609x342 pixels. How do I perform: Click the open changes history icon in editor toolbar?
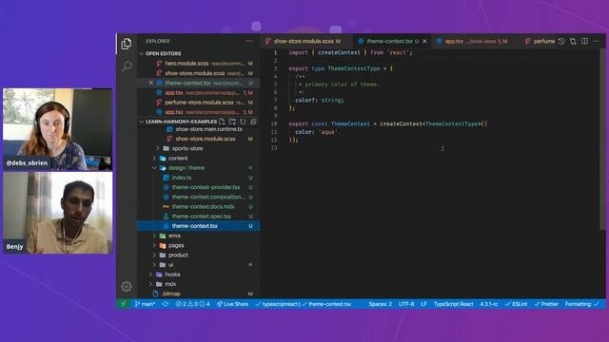[x=561, y=41]
